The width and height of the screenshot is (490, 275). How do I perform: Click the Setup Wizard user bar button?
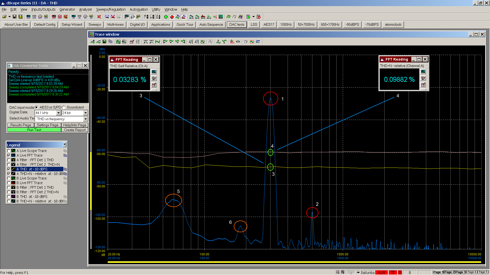coord(72,24)
